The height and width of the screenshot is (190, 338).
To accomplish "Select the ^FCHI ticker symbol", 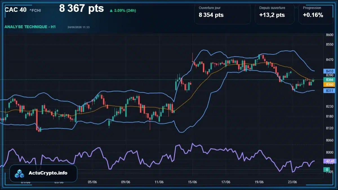I will click(35, 11).
